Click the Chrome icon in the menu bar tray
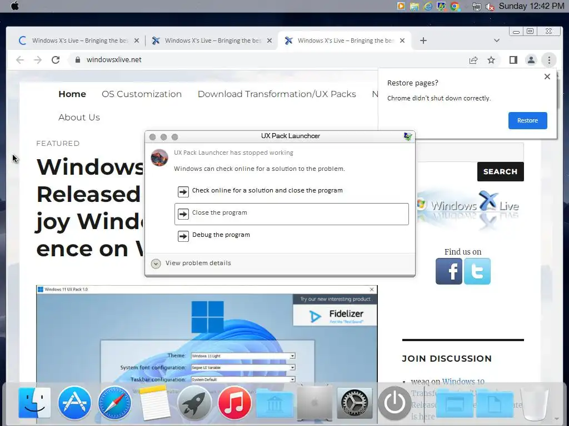The image size is (569, 426). [455, 6]
